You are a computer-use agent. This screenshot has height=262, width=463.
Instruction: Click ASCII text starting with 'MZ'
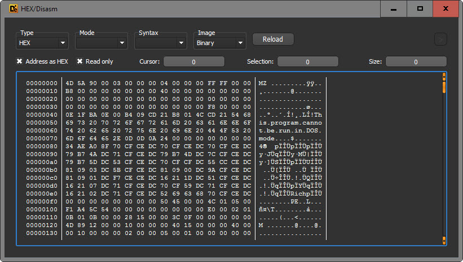(x=290, y=83)
